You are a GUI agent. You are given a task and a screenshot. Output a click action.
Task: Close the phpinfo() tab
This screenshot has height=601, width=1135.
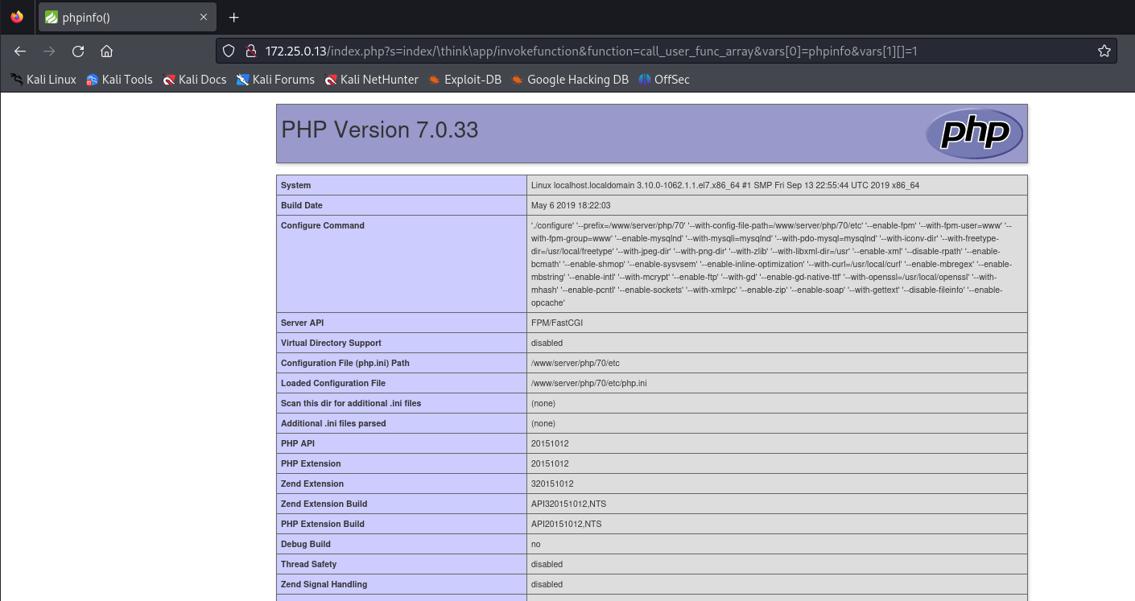(204, 17)
